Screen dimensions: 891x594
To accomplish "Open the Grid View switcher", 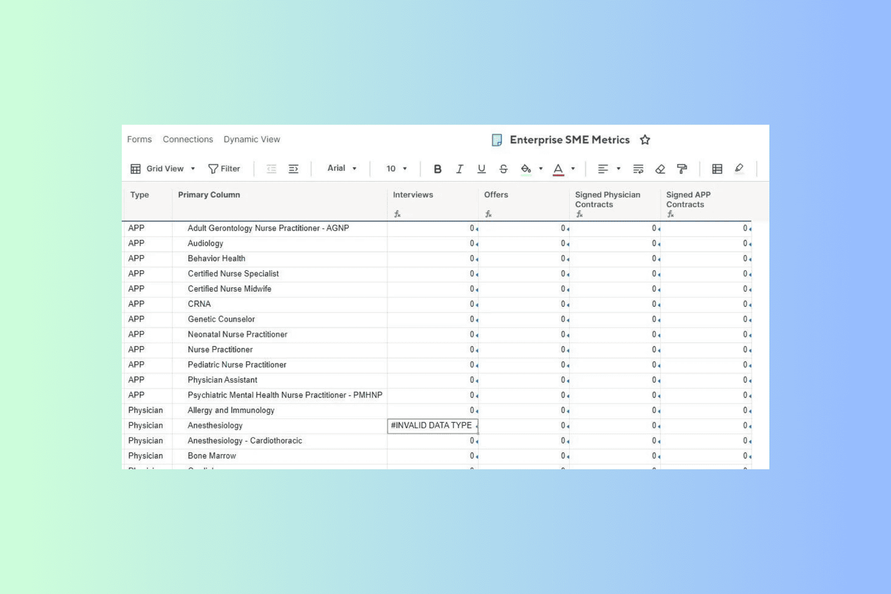I will click(162, 169).
